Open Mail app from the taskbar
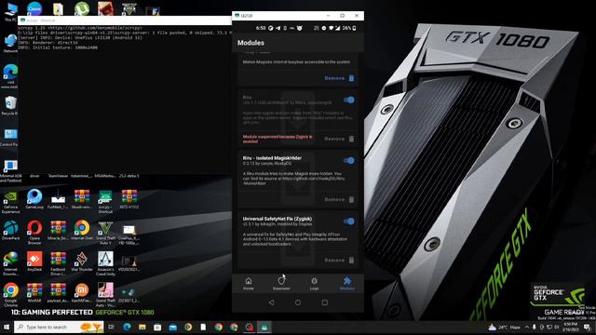Image resolution: width=596 pixels, height=335 pixels. 173,327
